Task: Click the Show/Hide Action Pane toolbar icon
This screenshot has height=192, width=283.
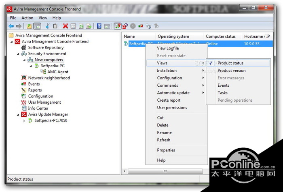Action: (x=107, y=26)
